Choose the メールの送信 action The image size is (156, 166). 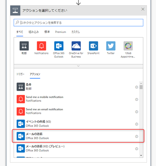coord(34,134)
